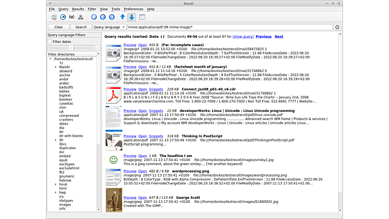Image resolution: width=389 pixels, height=219 pixels.
Task: Click the George Scott photo thumbnail
Action: [113, 200]
